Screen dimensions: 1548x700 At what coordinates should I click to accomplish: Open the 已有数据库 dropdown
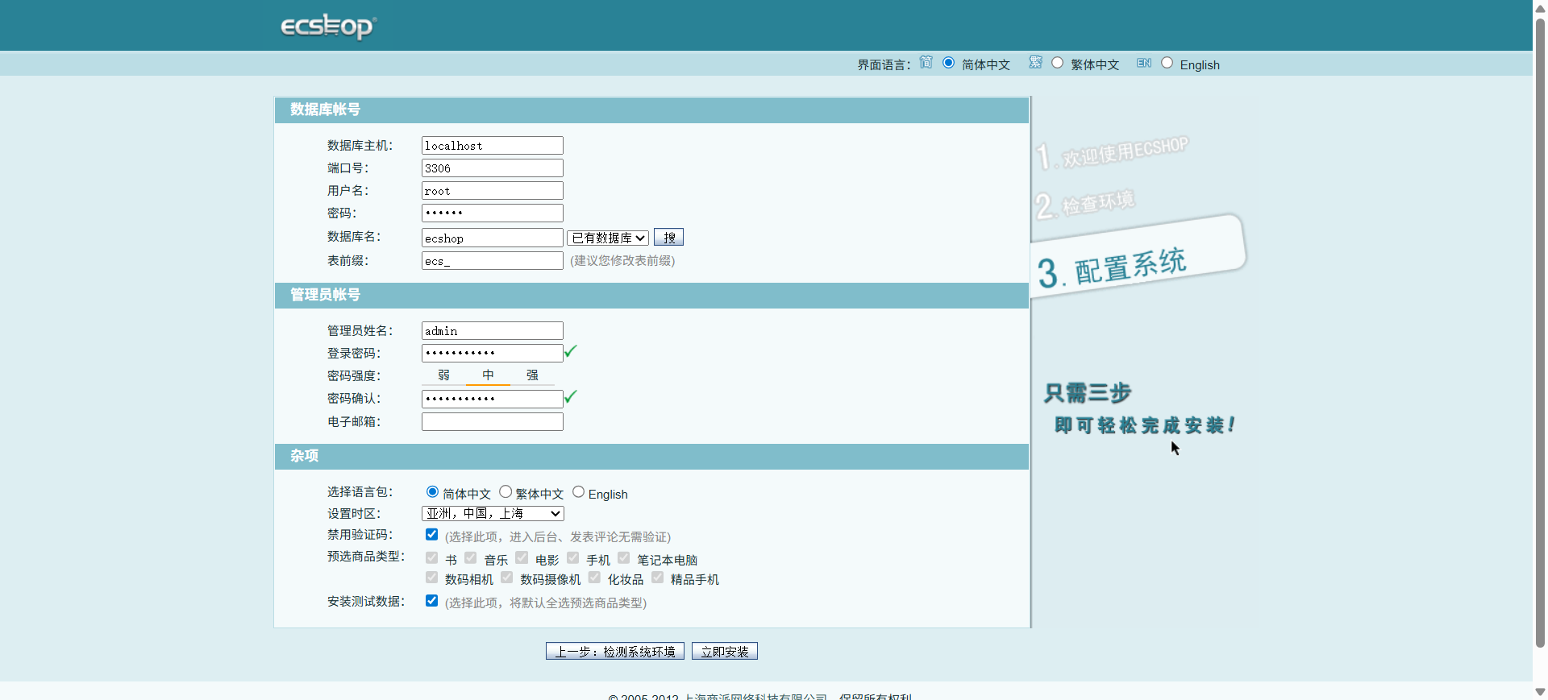608,238
